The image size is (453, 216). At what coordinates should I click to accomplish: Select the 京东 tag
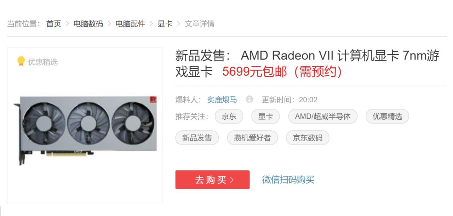click(x=229, y=116)
